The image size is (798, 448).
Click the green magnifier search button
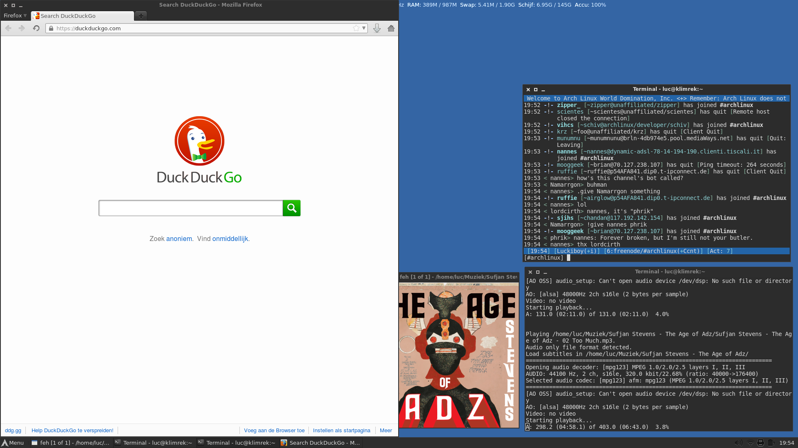point(292,208)
